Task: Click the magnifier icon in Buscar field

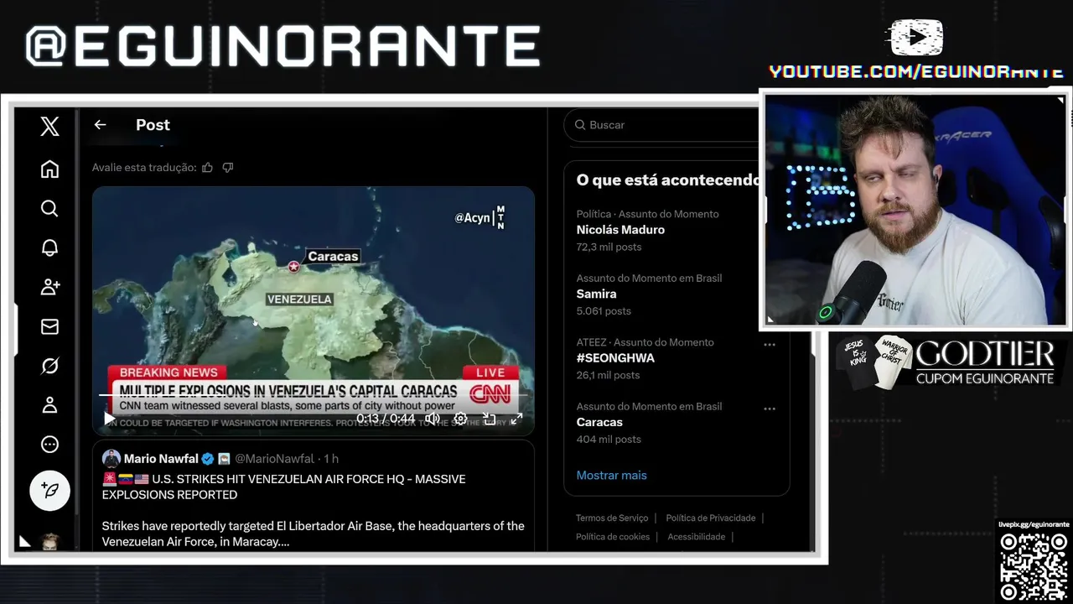Action: 580,124
